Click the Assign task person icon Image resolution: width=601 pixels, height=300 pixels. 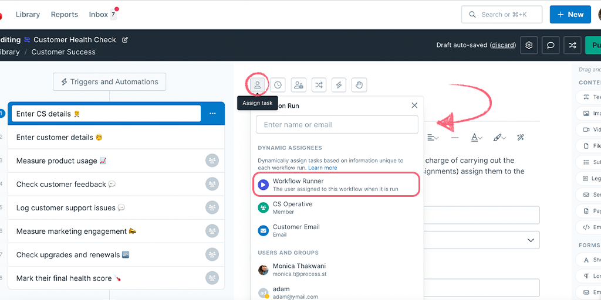tap(257, 85)
